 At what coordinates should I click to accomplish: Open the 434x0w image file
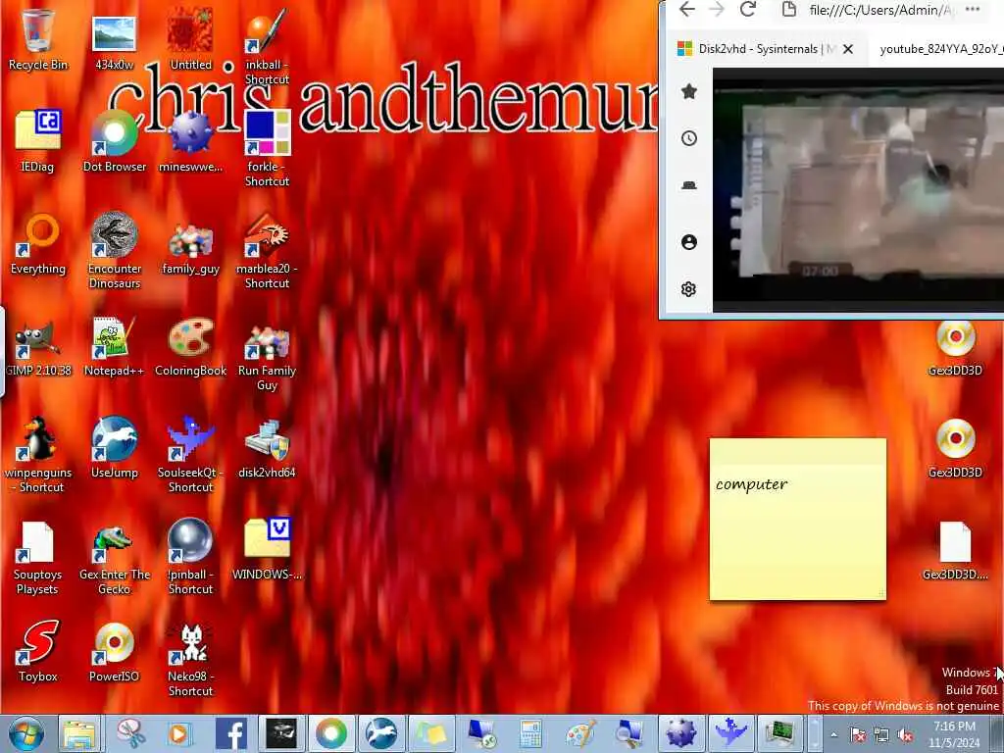(114, 39)
